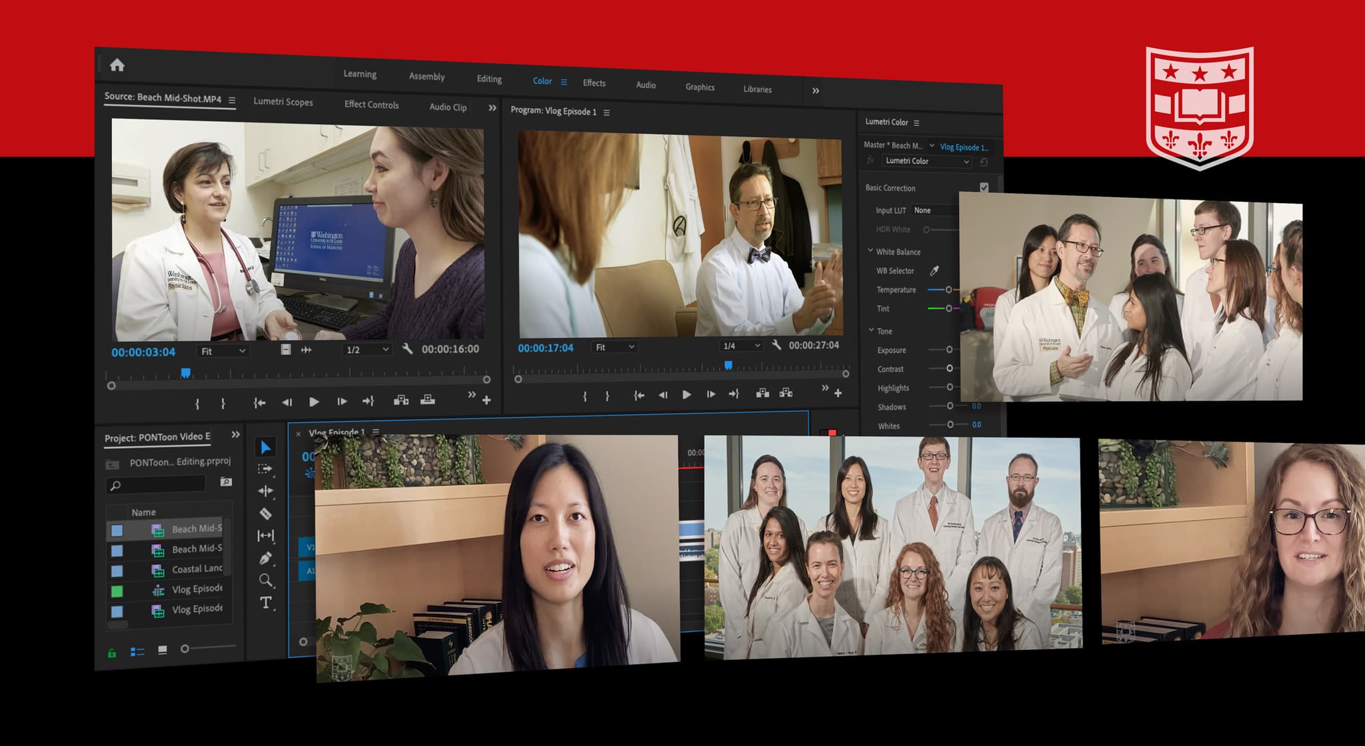This screenshot has width=1365, height=746.
Task: Click the Home icon
Action: coord(117,65)
